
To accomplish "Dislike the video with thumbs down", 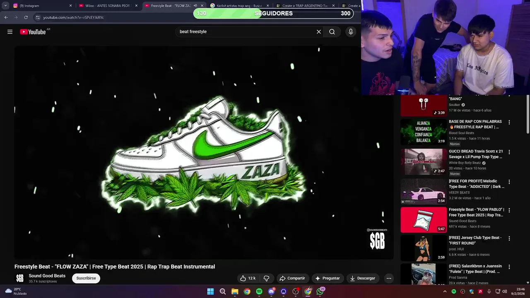I will 267,278.
